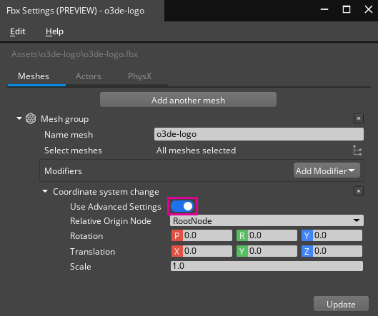The width and height of the screenshot is (378, 316).
Task: Open the Relative Origin Node dropdown
Action: (x=267, y=220)
